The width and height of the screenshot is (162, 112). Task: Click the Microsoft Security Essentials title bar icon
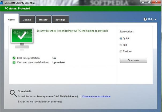(x=1, y=3)
